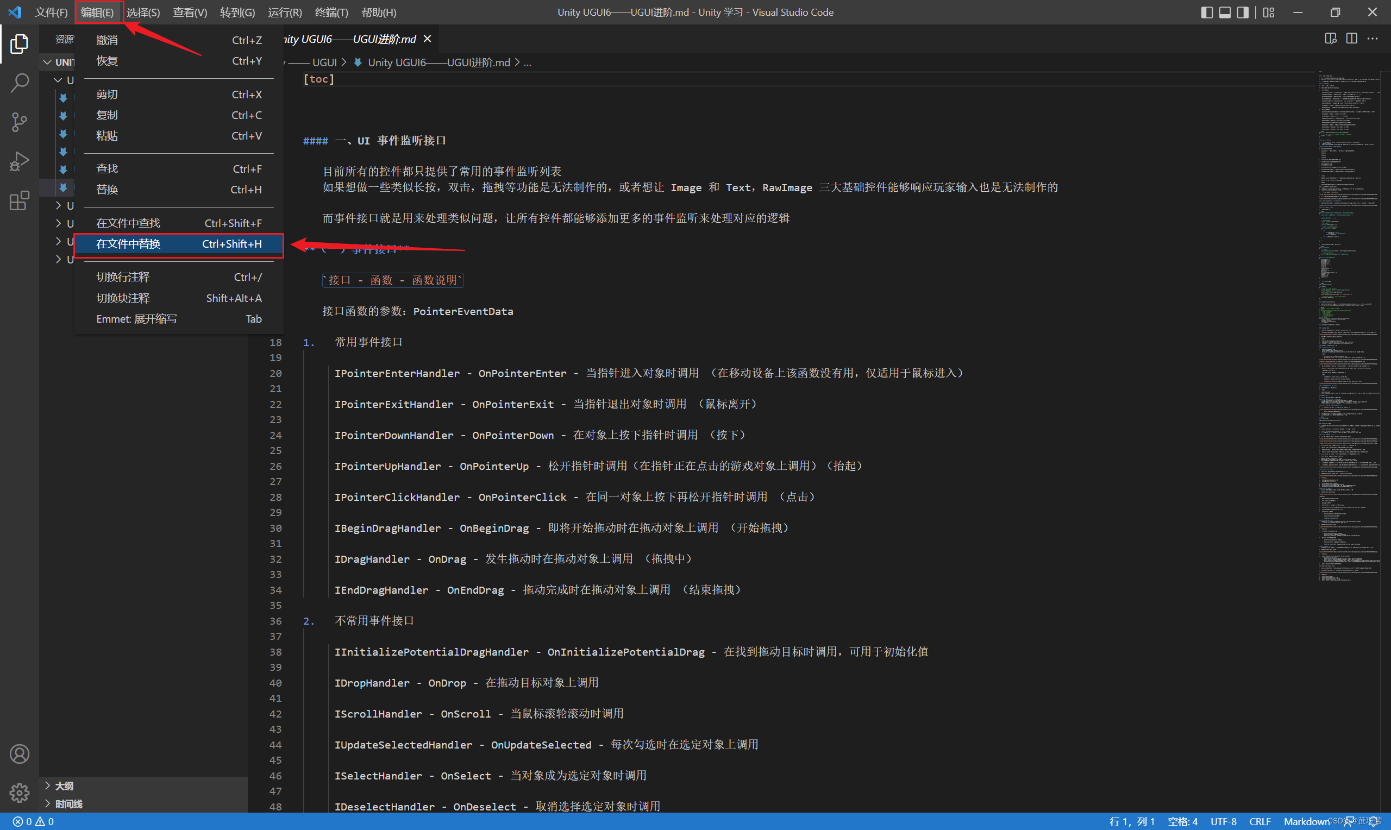1391x830 pixels.
Task: Open the 选择(S) menu
Action: (143, 12)
